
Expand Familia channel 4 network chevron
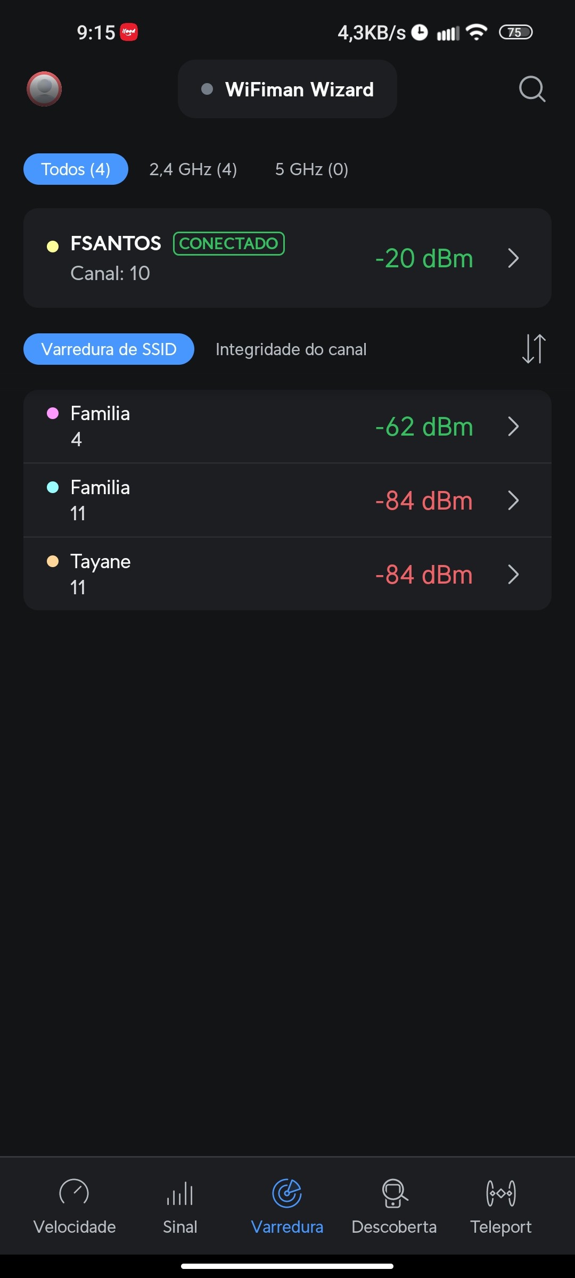click(x=513, y=427)
